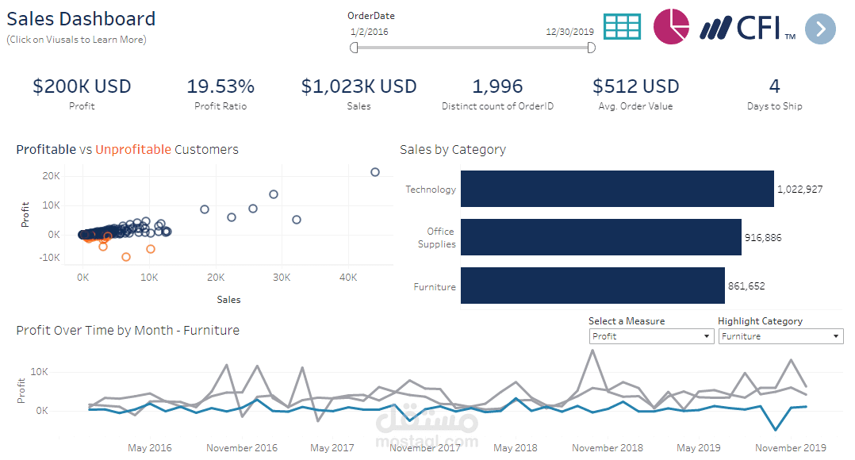Select the Office Supplies bar
This screenshot has width=855, height=460.
(x=600, y=237)
